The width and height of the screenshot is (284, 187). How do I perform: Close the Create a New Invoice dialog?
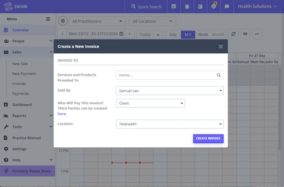(x=220, y=47)
